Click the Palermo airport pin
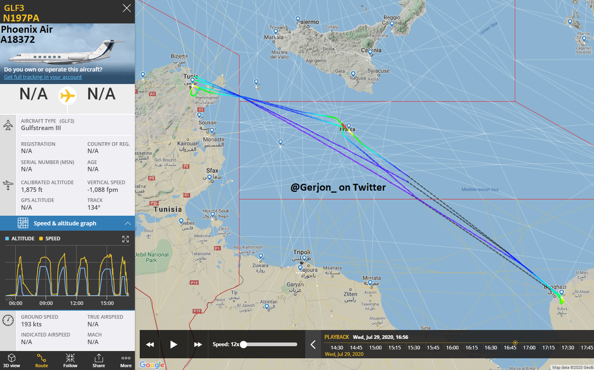 pyautogui.click(x=298, y=20)
